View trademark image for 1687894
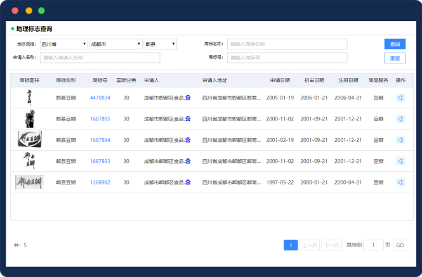Screen dimensions: 422x277 30,139
